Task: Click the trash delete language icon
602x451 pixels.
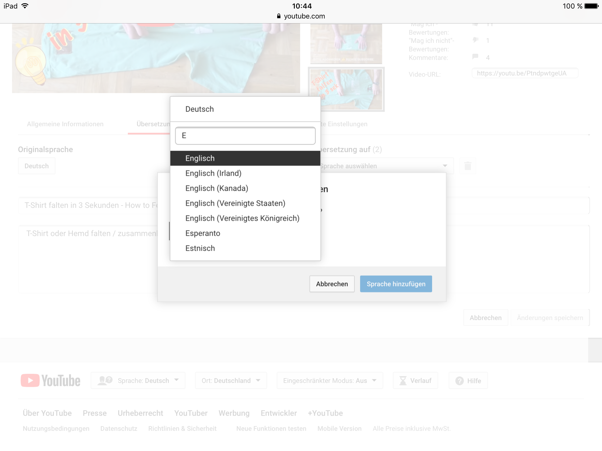Action: 468,166
